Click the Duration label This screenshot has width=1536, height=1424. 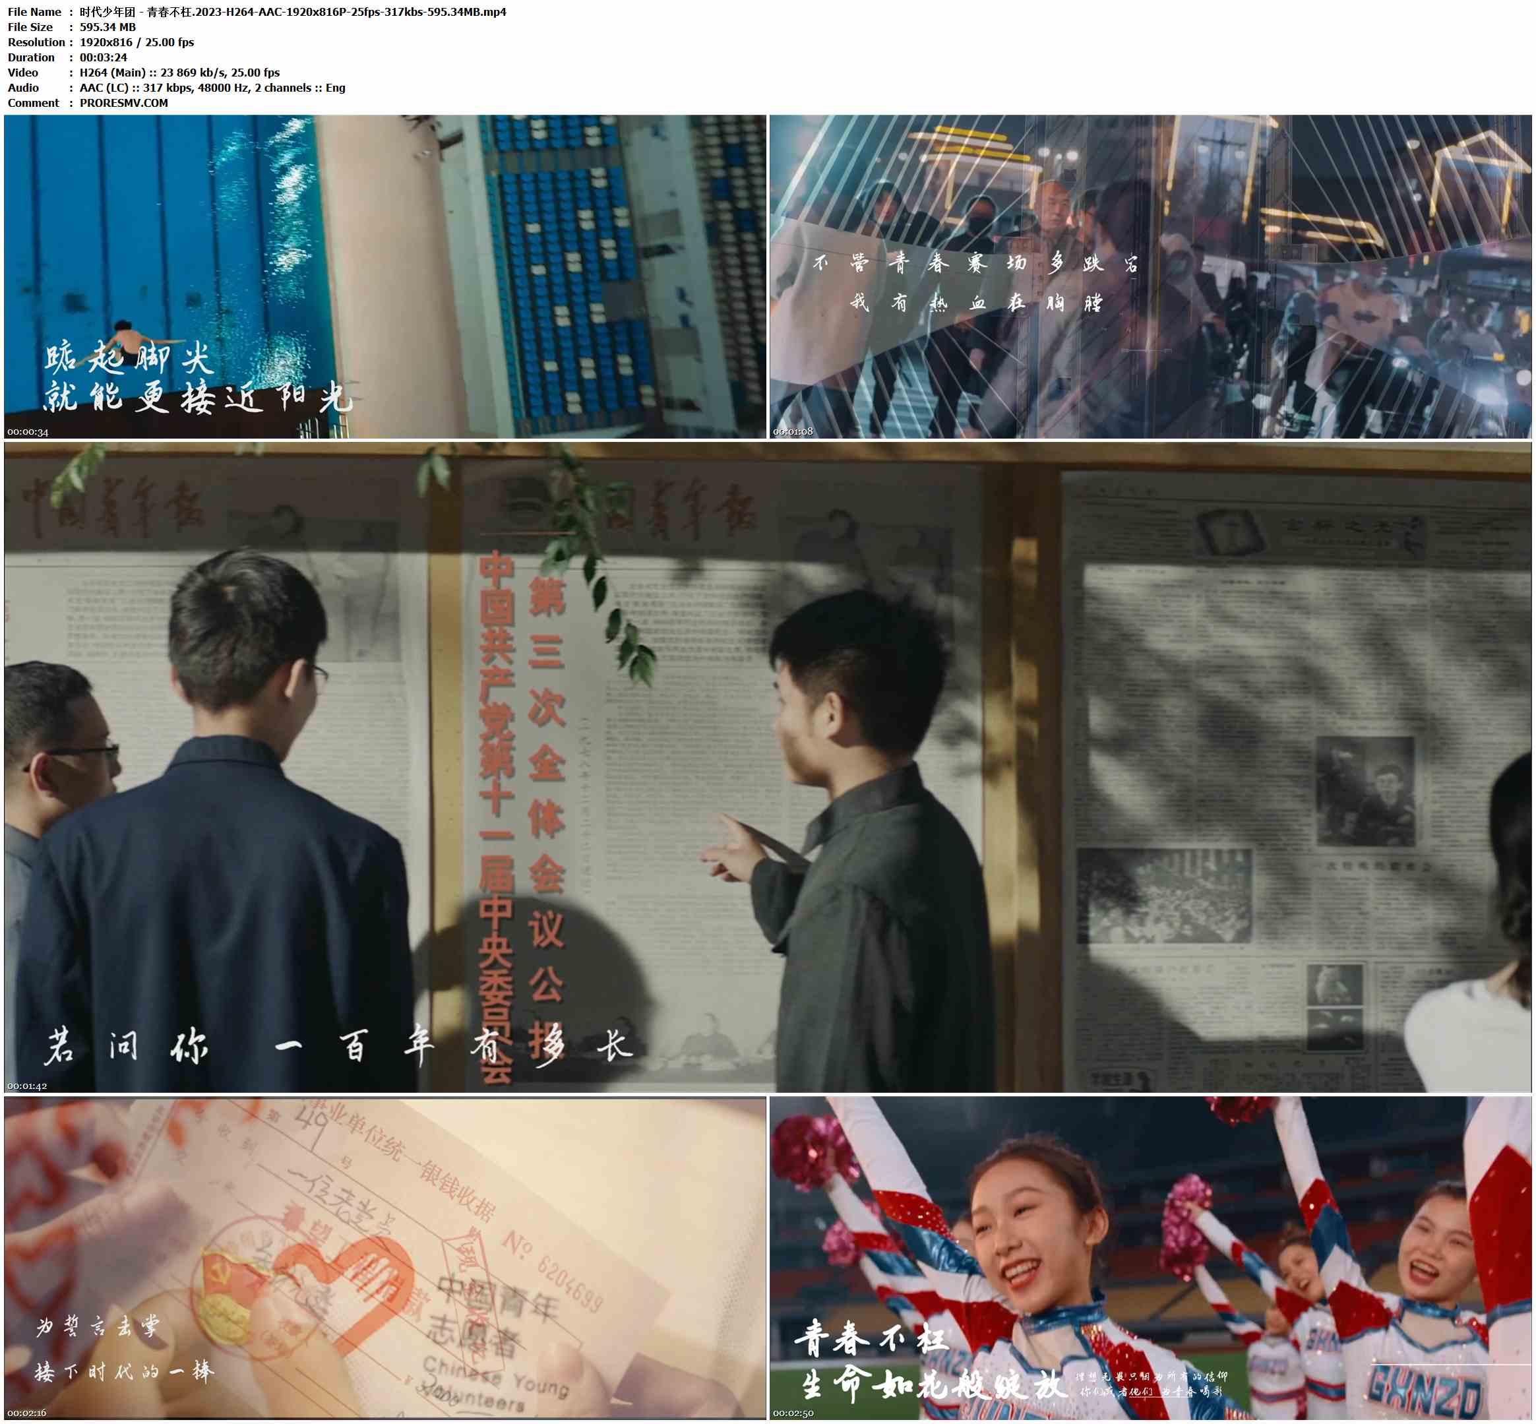click(32, 58)
